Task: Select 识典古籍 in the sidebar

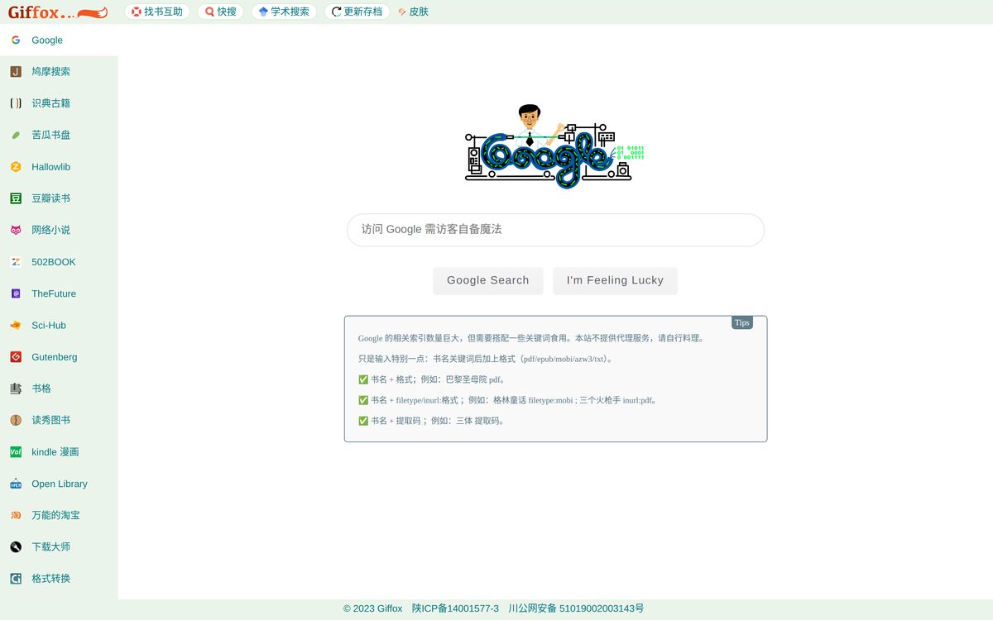Action: [59, 103]
